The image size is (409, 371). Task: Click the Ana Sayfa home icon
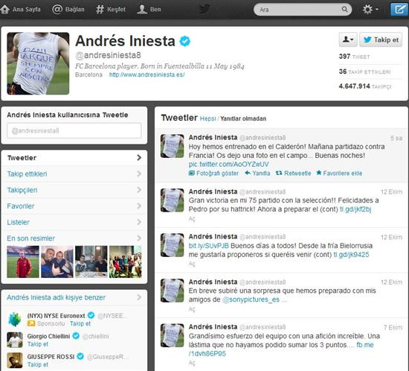[4, 9]
